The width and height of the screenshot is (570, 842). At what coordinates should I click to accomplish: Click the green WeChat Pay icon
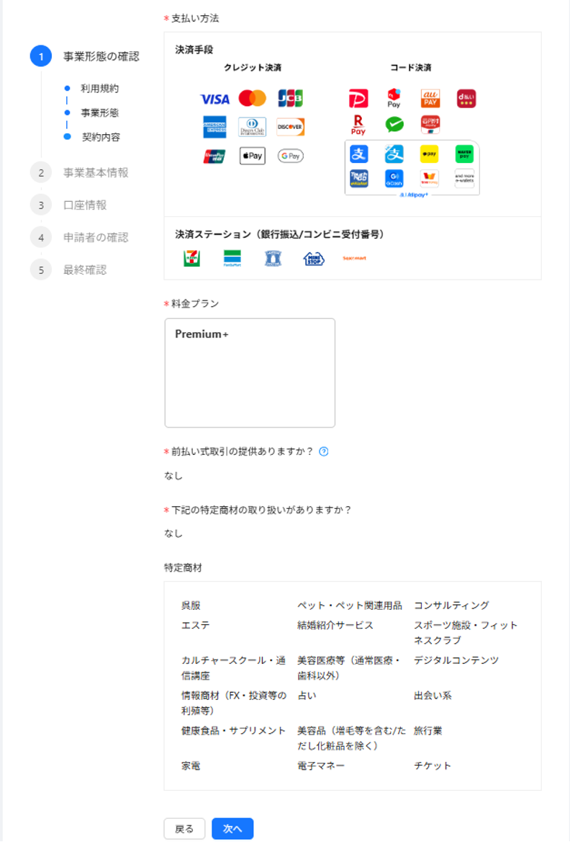[394, 125]
